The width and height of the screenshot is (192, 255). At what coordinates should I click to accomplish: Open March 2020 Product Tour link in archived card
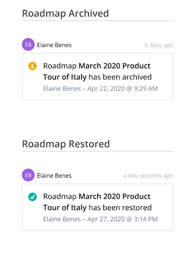point(115,66)
